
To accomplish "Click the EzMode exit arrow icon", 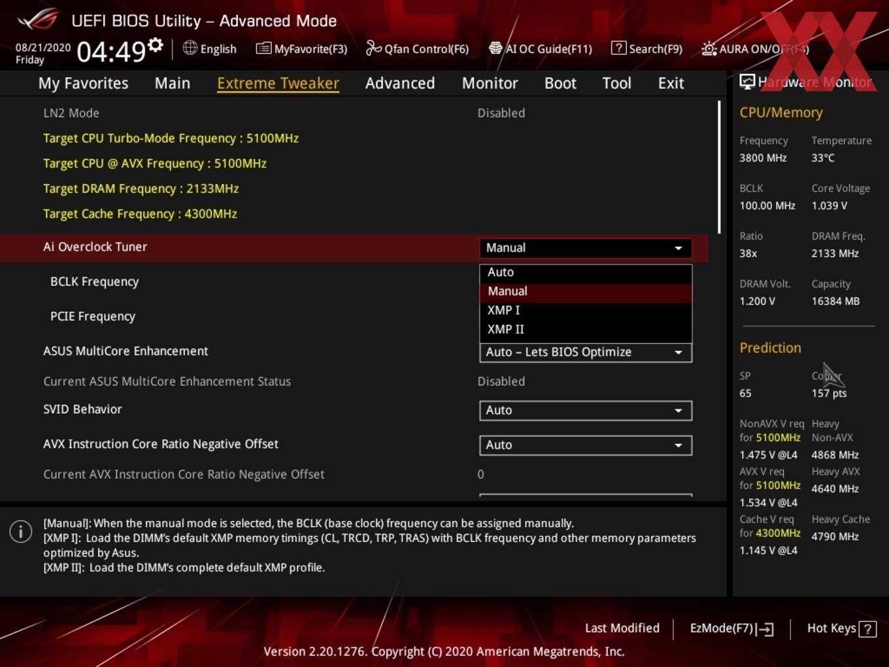I will [x=765, y=629].
